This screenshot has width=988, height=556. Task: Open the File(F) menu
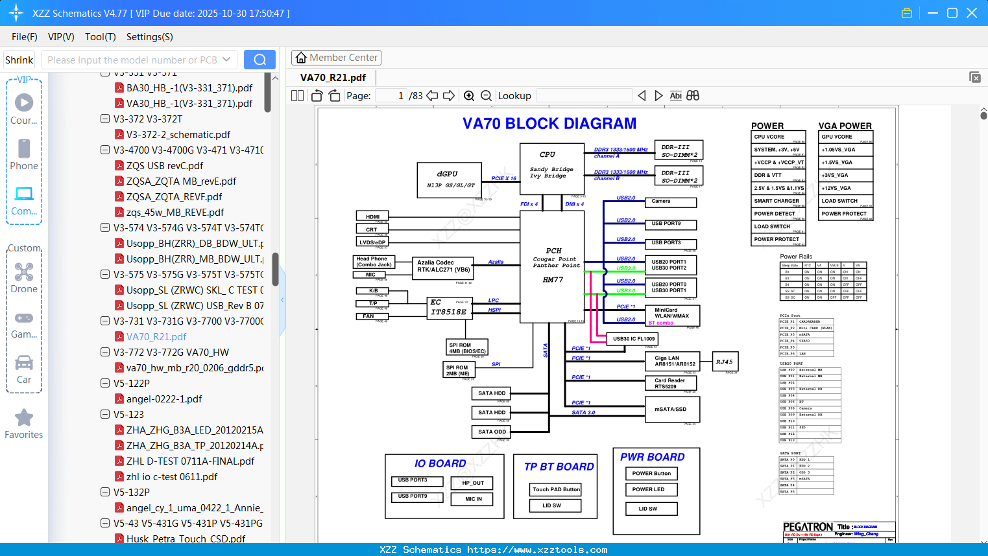[25, 37]
